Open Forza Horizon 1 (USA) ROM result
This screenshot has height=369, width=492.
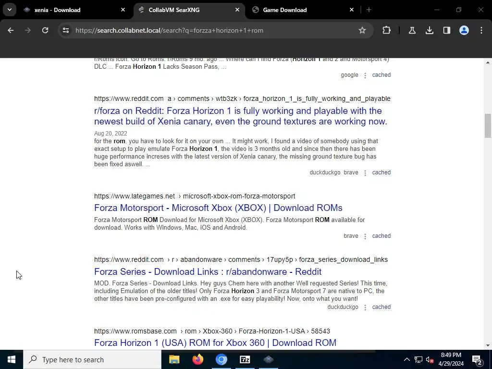coord(215,343)
